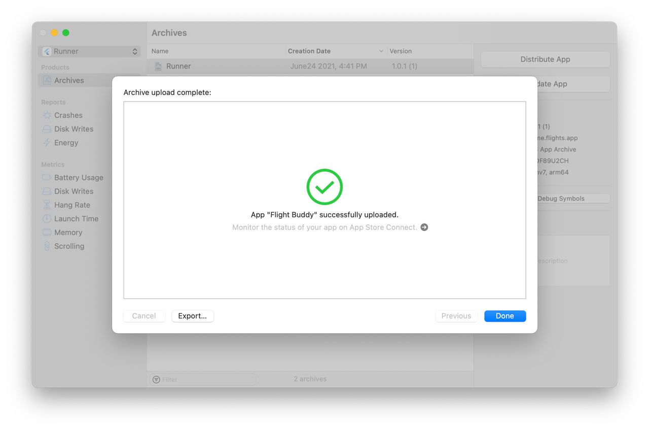Click the green zoom window button
649x430 pixels.
(x=66, y=32)
